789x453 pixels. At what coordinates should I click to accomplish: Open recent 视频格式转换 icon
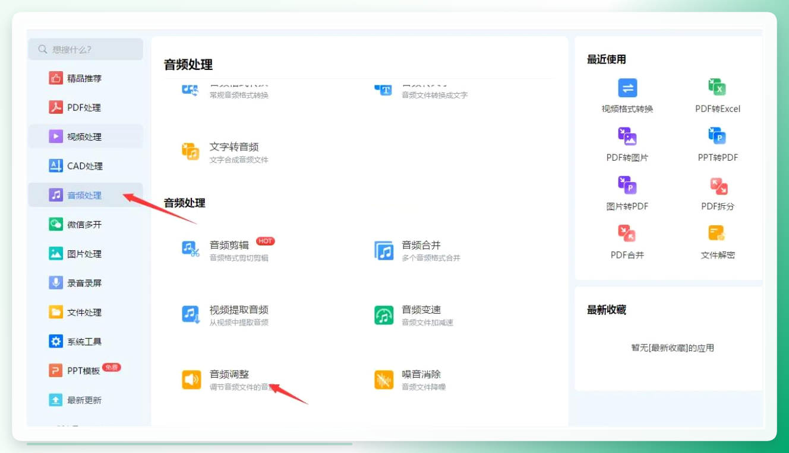click(627, 88)
